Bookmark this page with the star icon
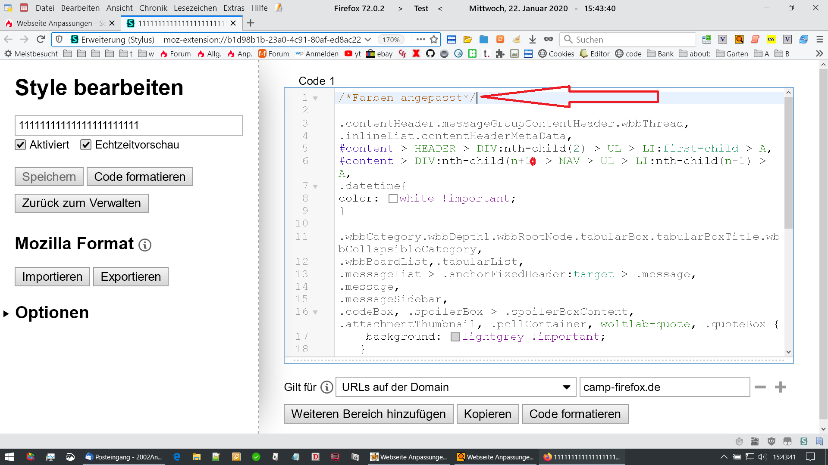Image resolution: width=828 pixels, height=465 pixels. click(434, 40)
